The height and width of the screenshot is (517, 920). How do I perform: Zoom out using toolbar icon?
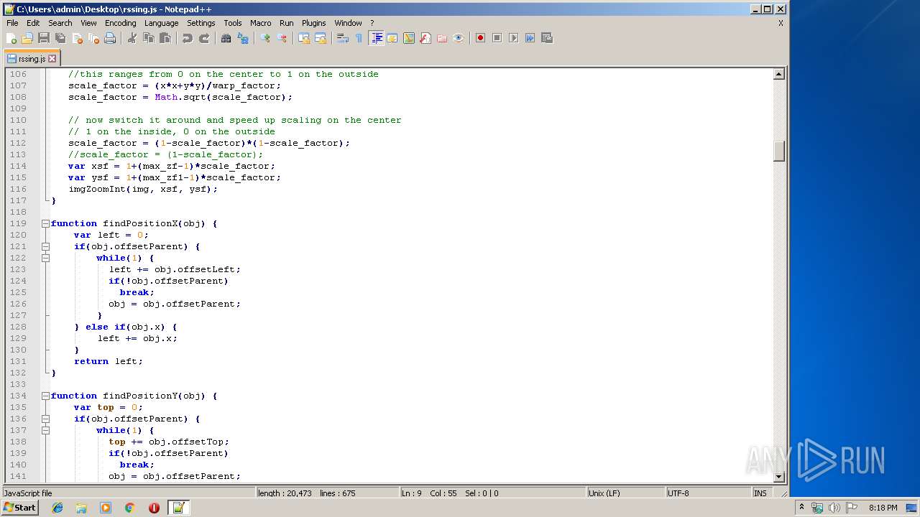coord(282,38)
